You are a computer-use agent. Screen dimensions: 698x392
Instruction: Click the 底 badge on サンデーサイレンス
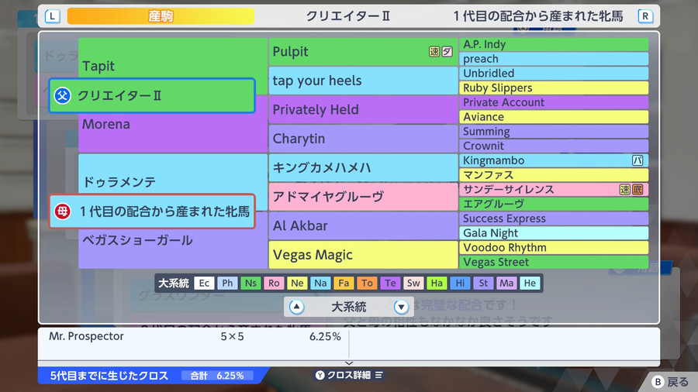point(638,189)
